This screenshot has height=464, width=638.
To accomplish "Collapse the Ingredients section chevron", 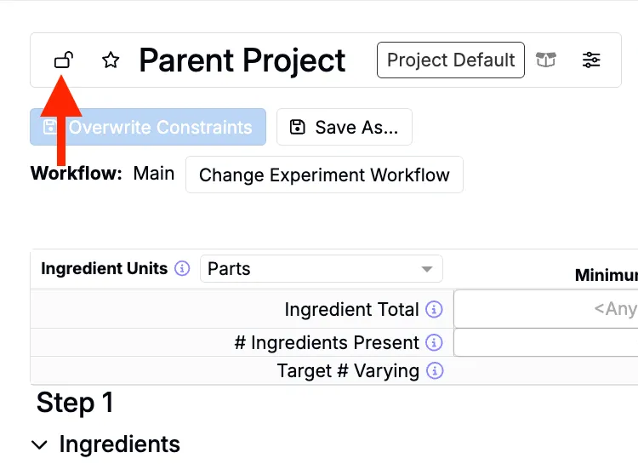I will coord(39,444).
